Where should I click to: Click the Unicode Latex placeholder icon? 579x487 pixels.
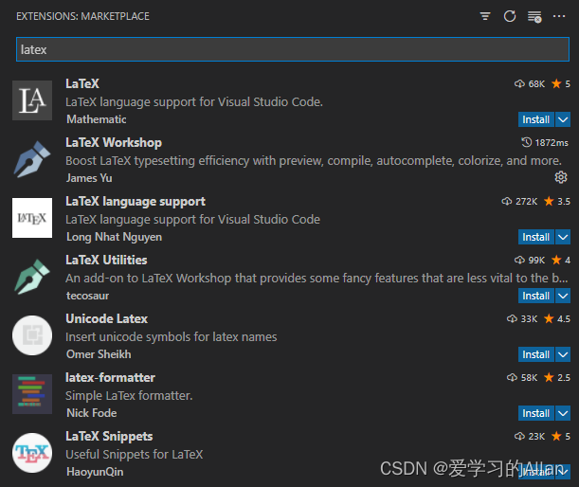coord(32,335)
